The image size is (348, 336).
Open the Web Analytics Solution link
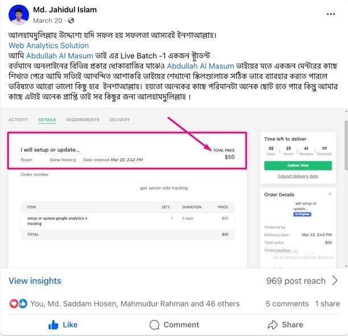pyautogui.click(x=48, y=46)
